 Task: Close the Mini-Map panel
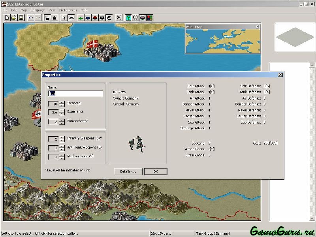pos(258,26)
